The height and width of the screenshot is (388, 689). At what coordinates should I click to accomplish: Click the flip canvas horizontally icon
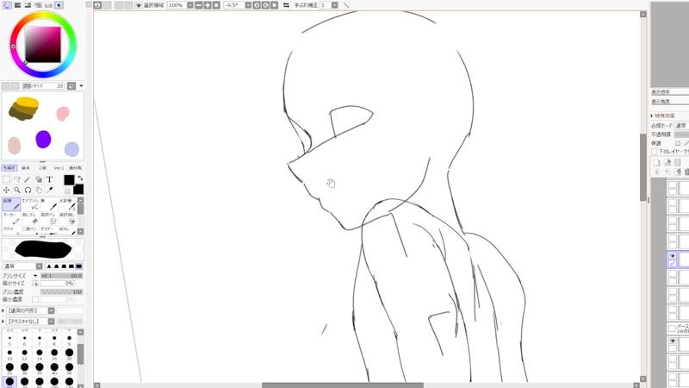tap(287, 5)
